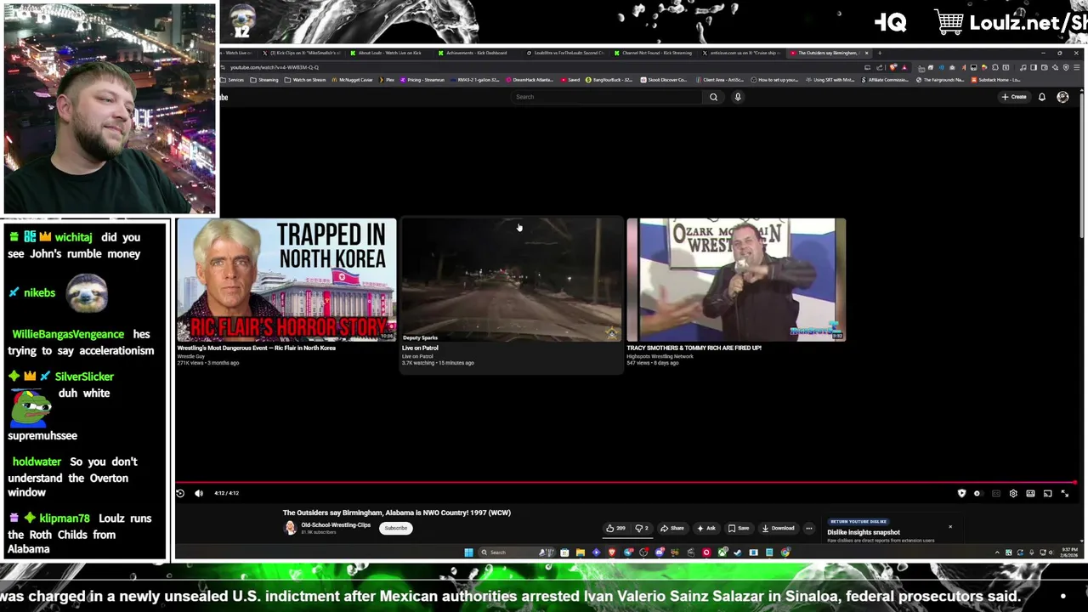Open Brave browser from the taskbar
Image resolution: width=1088 pixels, height=612 pixels.
pyautogui.click(x=612, y=552)
